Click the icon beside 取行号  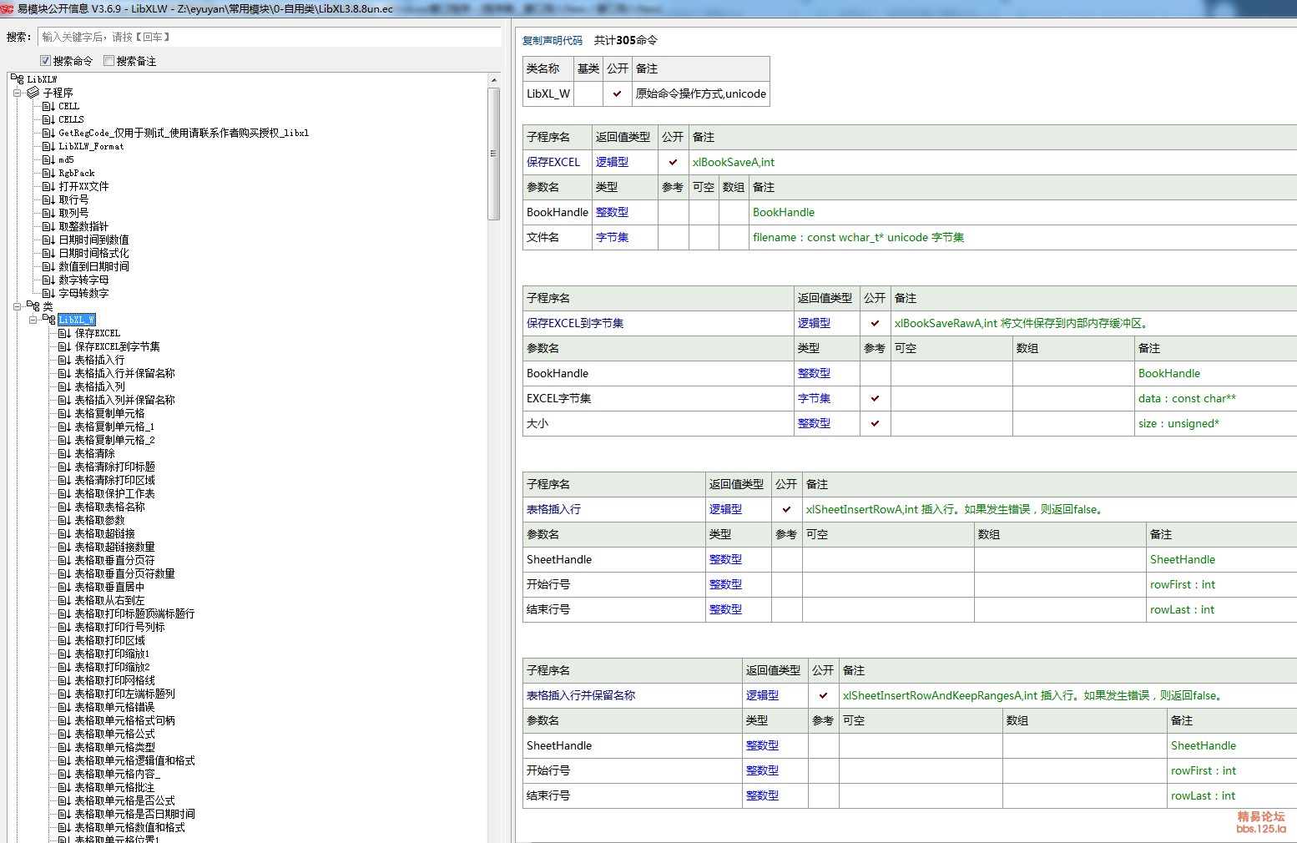(x=48, y=199)
